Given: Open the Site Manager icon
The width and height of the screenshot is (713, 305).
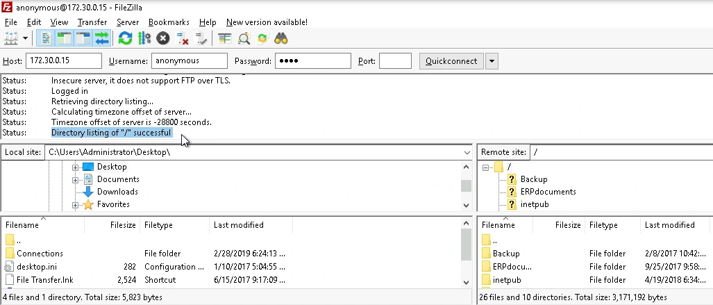Looking at the screenshot, I should coord(11,39).
